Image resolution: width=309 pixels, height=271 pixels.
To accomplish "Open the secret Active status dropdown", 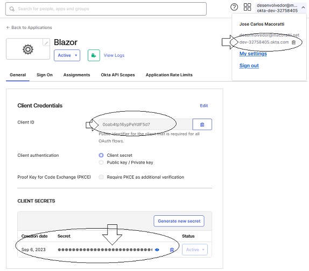I will click(x=195, y=250).
